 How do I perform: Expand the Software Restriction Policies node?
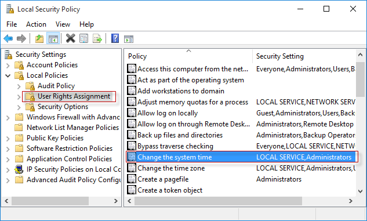click(x=8, y=148)
